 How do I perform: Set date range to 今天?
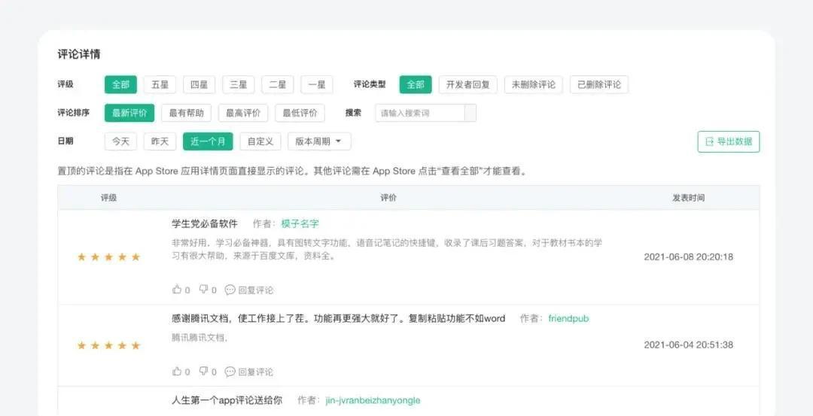(x=120, y=141)
